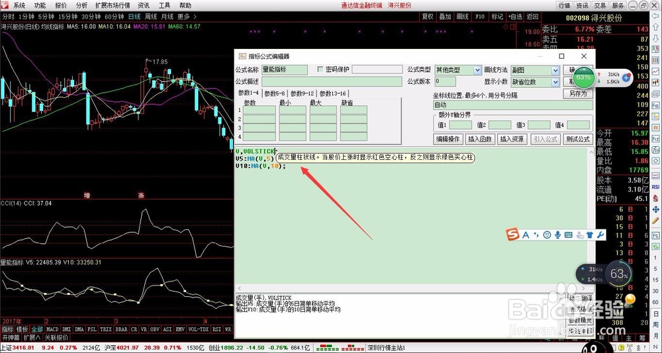Image resolution: width=662 pixels, height=353 pixels.
Task: Open the 显示小数 dropdown
Action: click(555, 82)
